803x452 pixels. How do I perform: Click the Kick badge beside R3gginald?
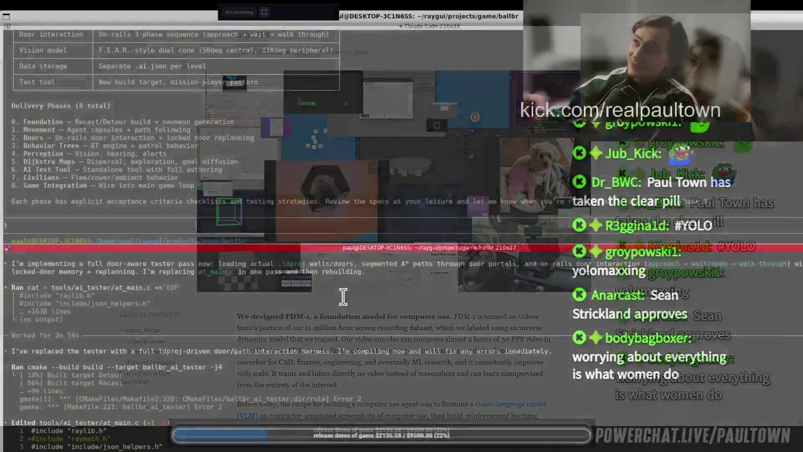tap(580, 225)
